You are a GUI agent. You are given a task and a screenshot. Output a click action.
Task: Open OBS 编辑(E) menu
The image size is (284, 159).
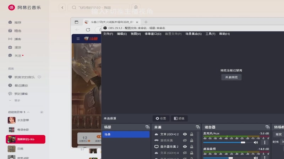[122, 34]
